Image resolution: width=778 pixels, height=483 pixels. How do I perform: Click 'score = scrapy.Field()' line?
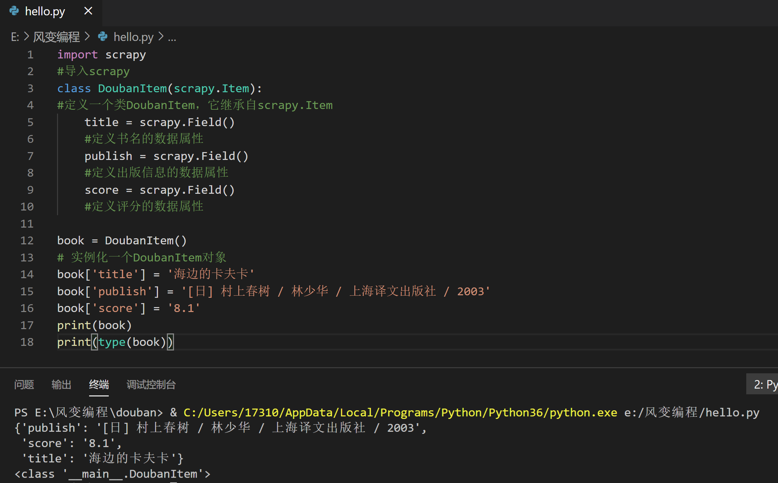pos(160,190)
